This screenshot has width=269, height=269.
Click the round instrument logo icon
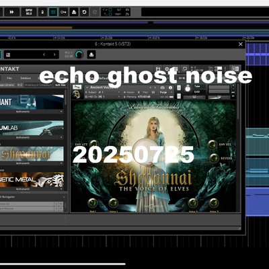pyautogui.click(x=77, y=94)
